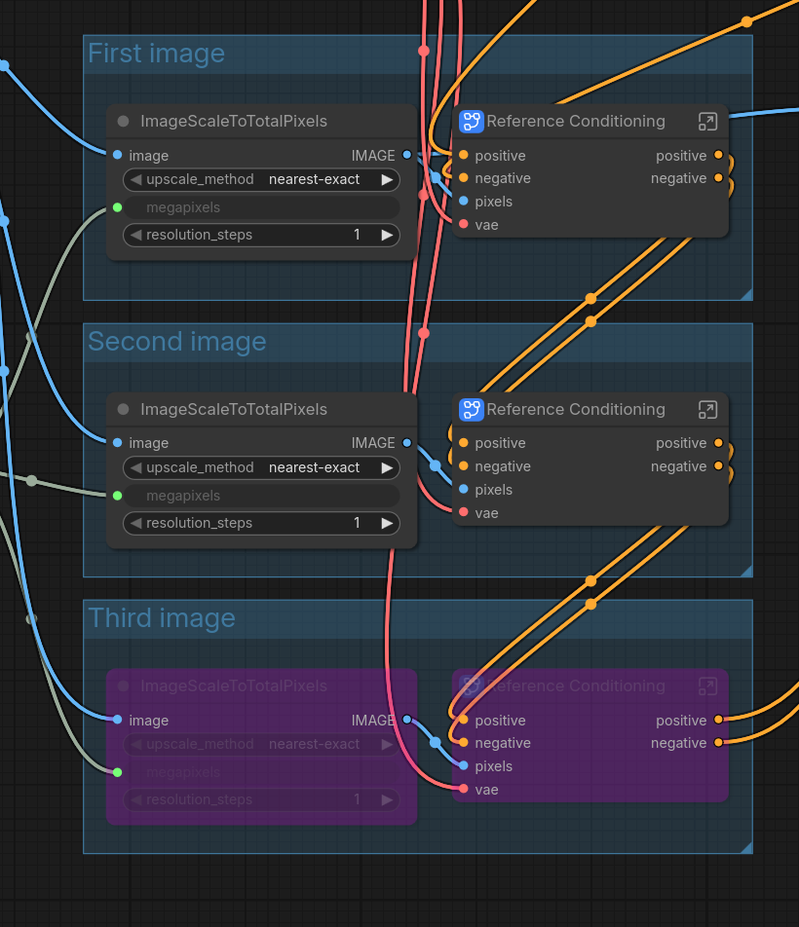This screenshot has height=927, width=799.
Task: Click the vae input port in Third image group
Action: [x=464, y=789]
